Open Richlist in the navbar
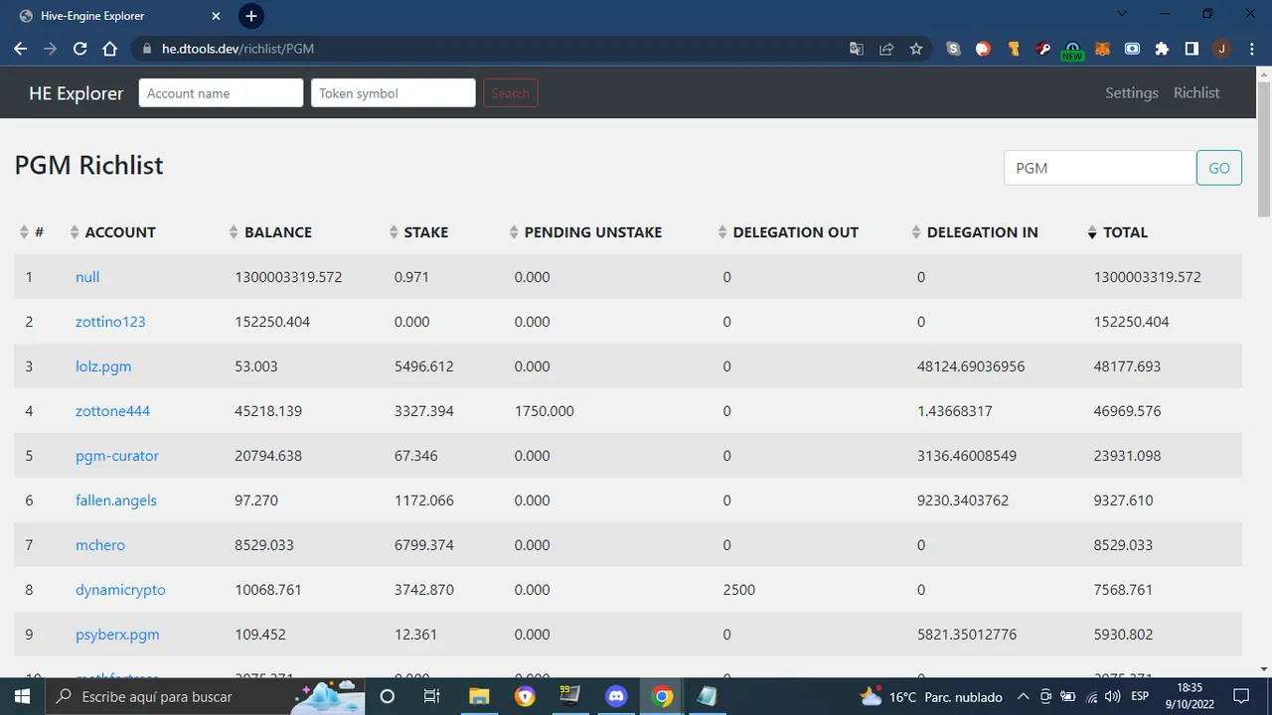 pos(1196,92)
